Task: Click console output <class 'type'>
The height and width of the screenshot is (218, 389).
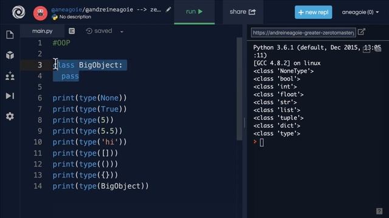Action: (277, 134)
